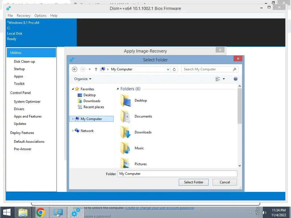Open the view options dropdown arrow
291x218 pixels.
pos(224,79)
